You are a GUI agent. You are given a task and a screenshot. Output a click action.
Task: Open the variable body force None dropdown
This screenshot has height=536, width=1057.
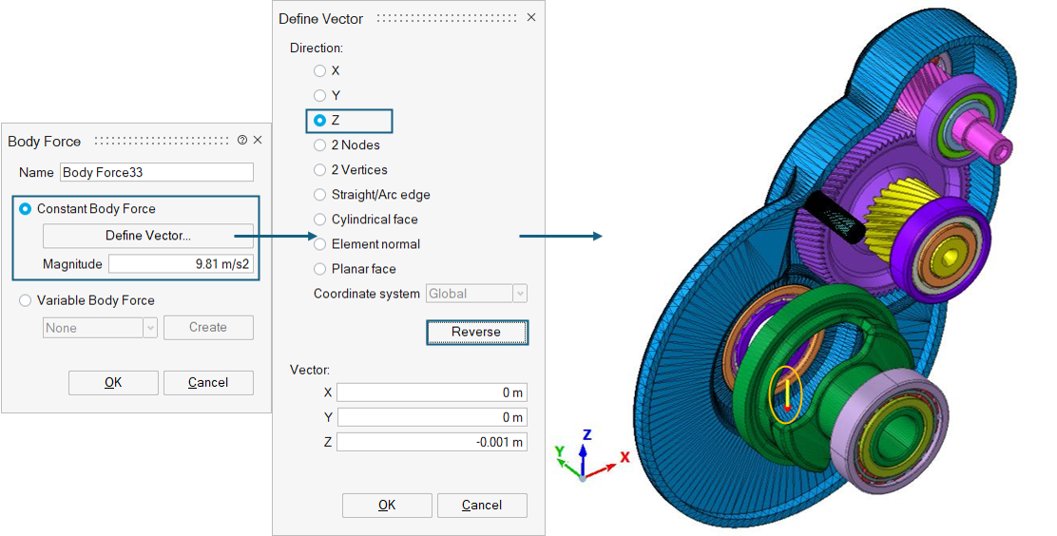(100, 328)
